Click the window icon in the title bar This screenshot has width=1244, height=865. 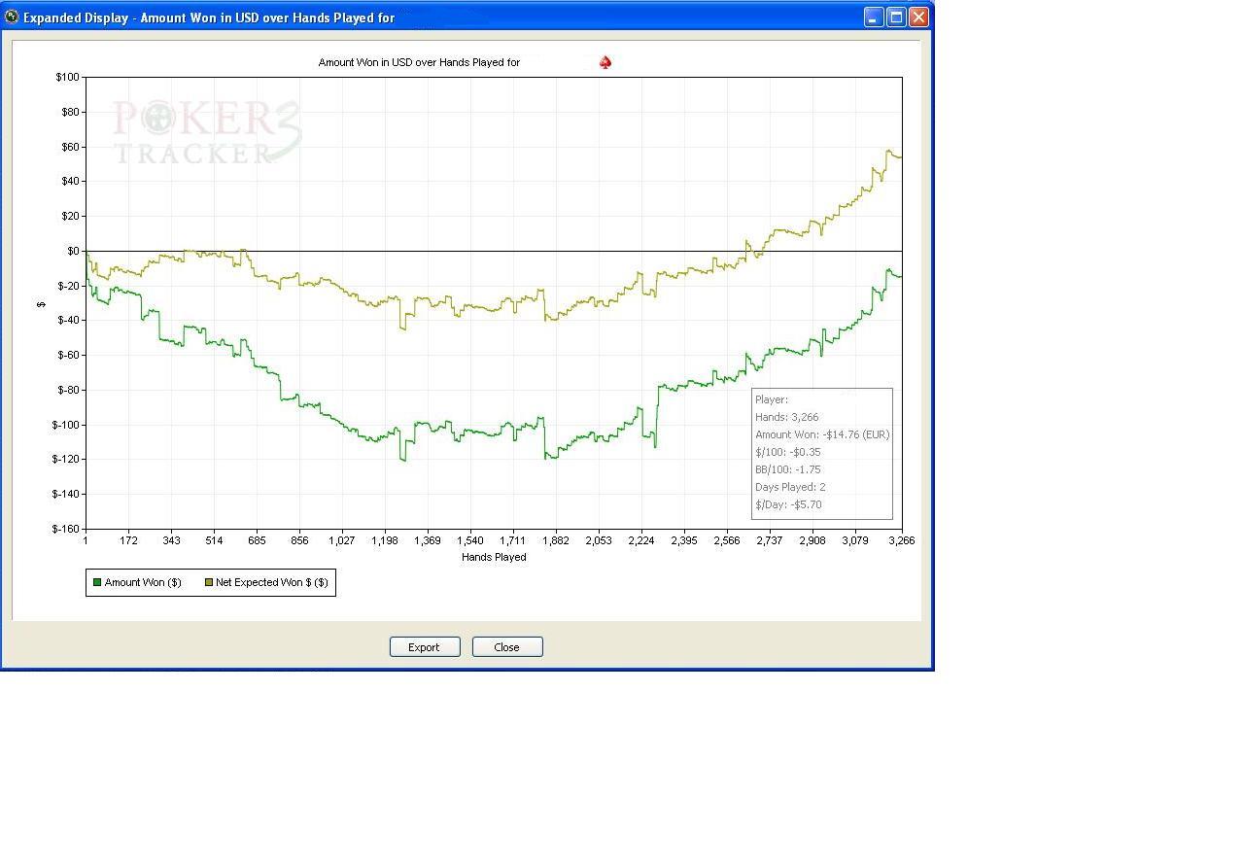tap(12, 17)
